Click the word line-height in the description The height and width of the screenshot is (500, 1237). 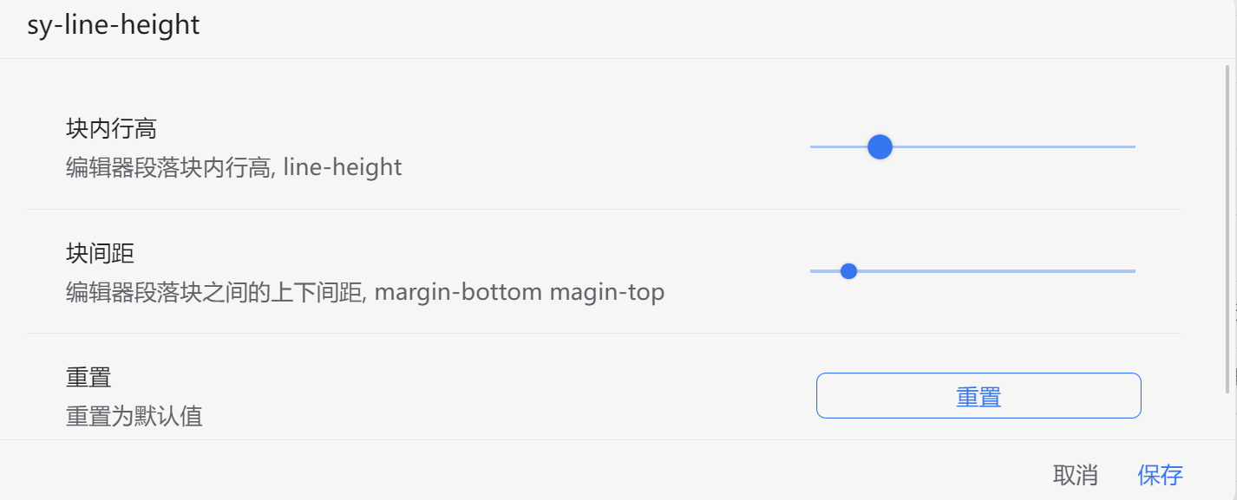coord(343,167)
